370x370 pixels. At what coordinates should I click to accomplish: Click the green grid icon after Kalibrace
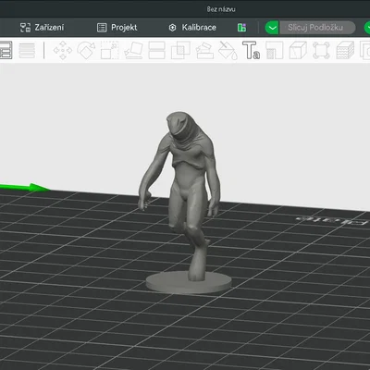pyautogui.click(x=242, y=28)
